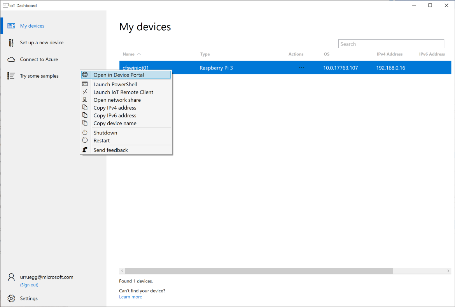Open Connect to Azure page
The height and width of the screenshot is (307, 455).
click(39, 59)
